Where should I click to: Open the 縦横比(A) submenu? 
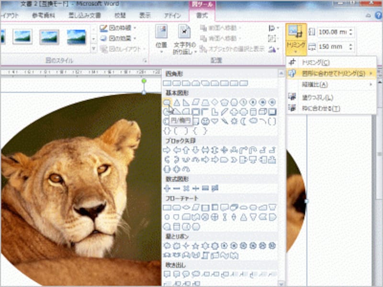[331, 85]
